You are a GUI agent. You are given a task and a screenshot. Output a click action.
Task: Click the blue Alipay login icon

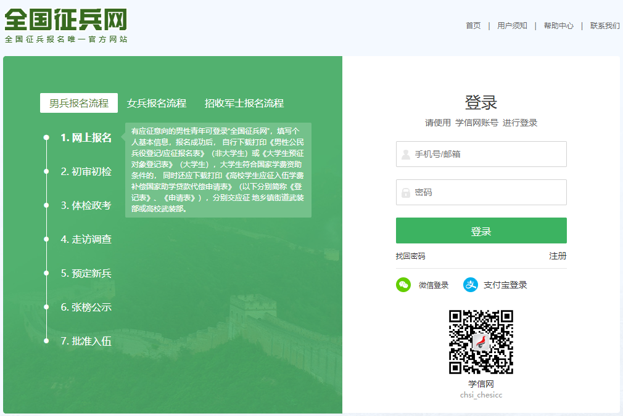click(x=471, y=285)
